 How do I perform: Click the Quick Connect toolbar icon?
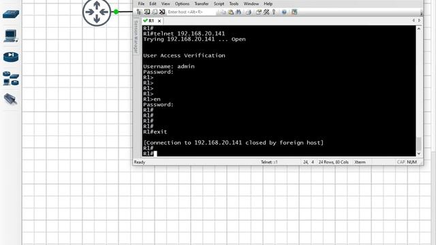point(147,12)
